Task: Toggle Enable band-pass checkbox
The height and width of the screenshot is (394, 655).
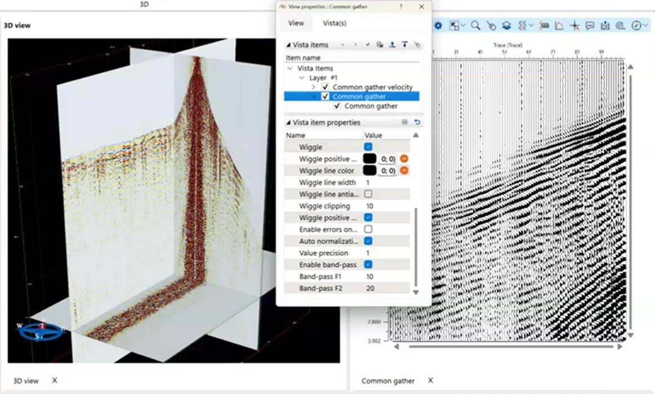Action: coord(368,265)
